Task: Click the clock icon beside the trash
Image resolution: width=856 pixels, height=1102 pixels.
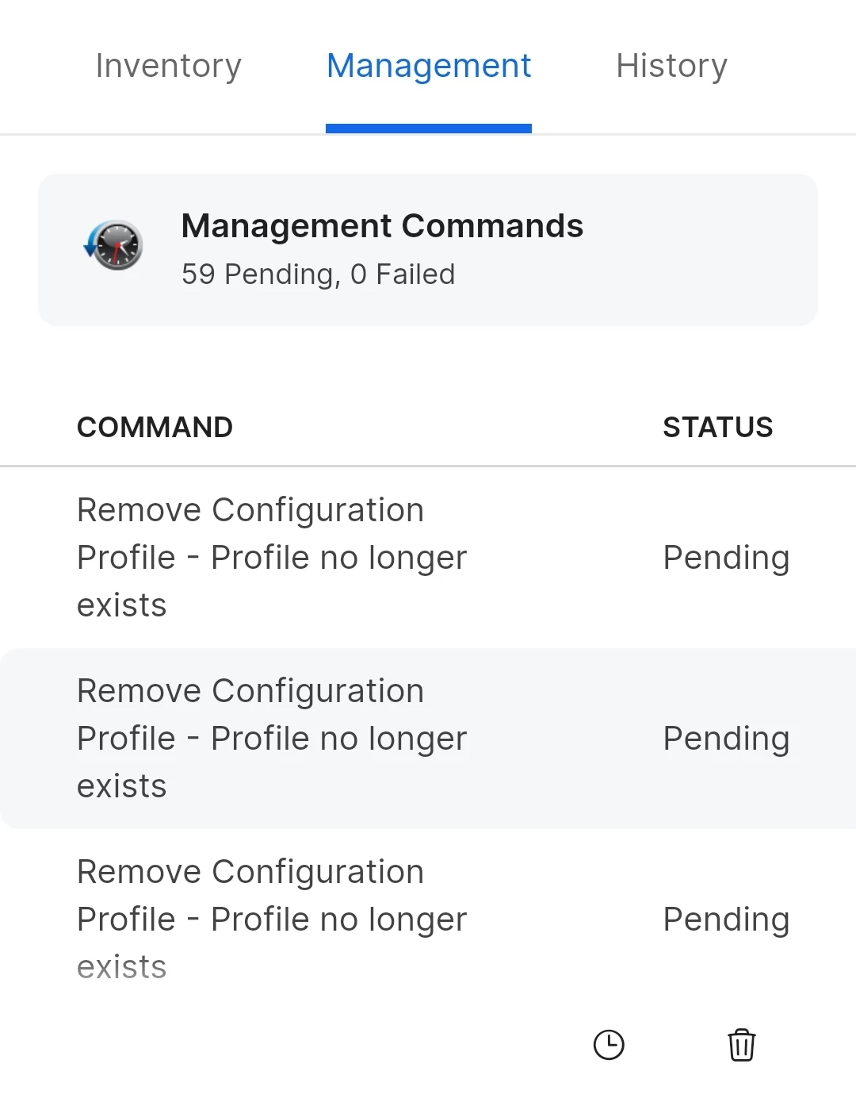Action: (x=609, y=1045)
